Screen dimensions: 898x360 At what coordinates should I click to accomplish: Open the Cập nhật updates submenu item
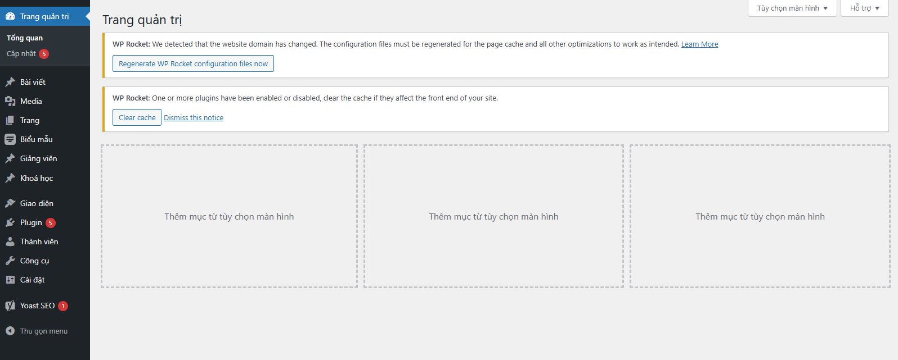coord(21,54)
